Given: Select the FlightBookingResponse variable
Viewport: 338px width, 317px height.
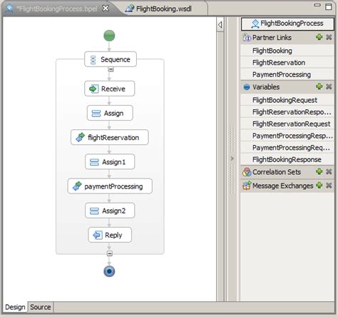Looking at the screenshot, I should click(x=287, y=159).
